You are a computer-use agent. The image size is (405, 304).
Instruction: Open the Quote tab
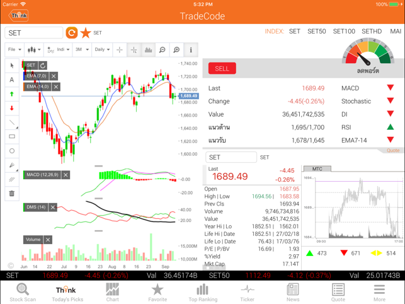338,293
